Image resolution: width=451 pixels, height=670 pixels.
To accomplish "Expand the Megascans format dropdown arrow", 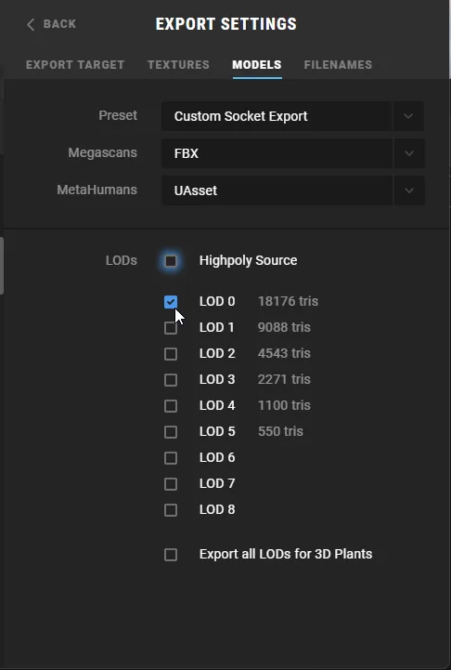I will point(408,153).
